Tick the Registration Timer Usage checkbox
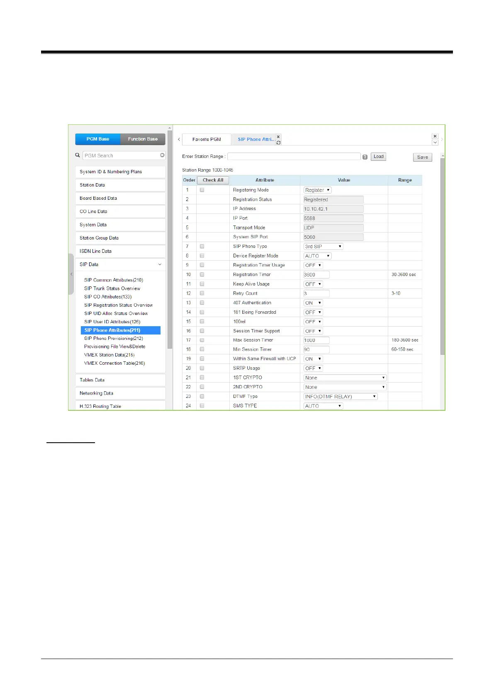 click(x=202, y=265)
